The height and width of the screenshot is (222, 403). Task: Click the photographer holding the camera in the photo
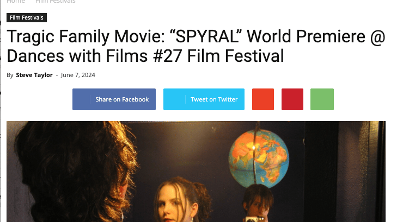pos(257,205)
